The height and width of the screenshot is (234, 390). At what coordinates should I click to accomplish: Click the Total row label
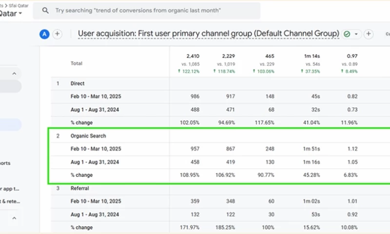click(77, 63)
